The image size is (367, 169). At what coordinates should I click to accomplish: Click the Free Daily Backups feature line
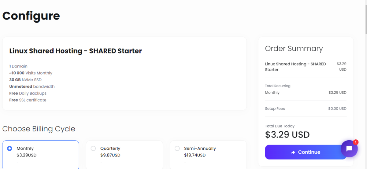pos(28,93)
